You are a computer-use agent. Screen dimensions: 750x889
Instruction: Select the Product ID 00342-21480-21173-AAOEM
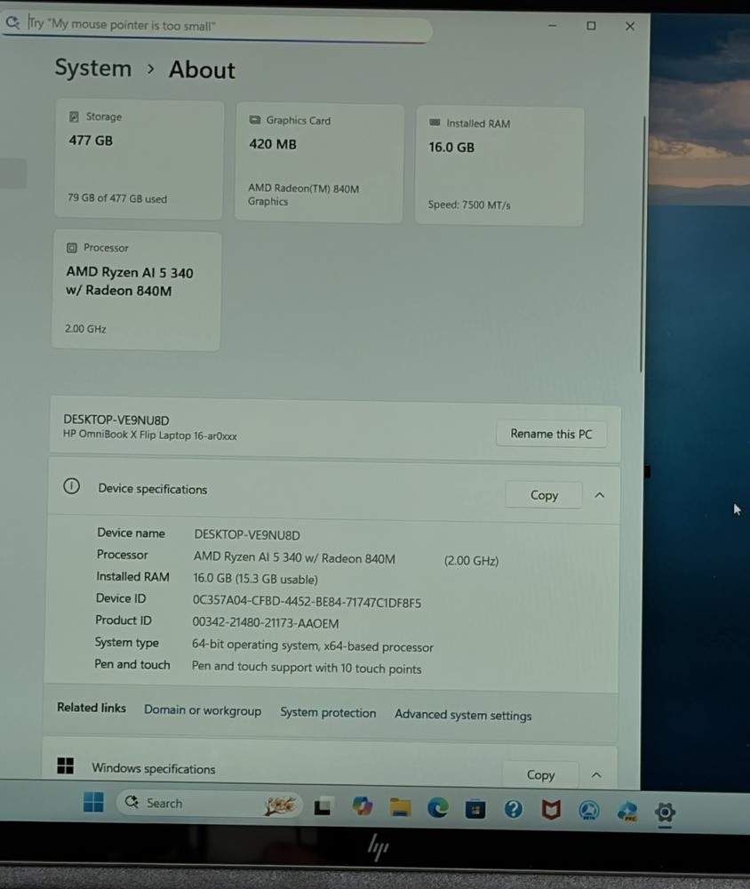click(x=266, y=623)
